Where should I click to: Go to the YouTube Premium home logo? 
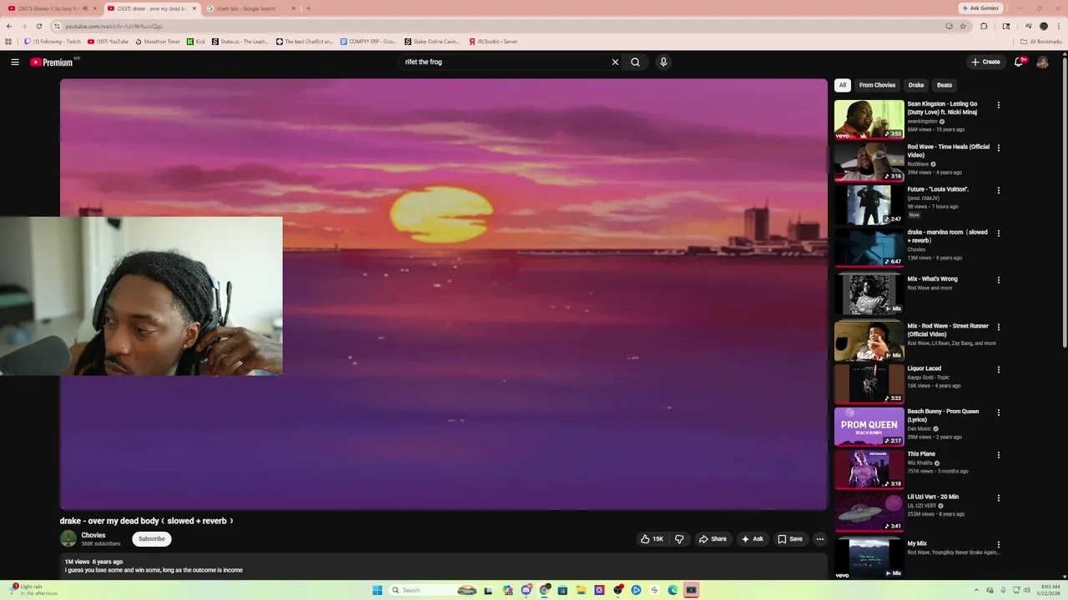point(52,62)
